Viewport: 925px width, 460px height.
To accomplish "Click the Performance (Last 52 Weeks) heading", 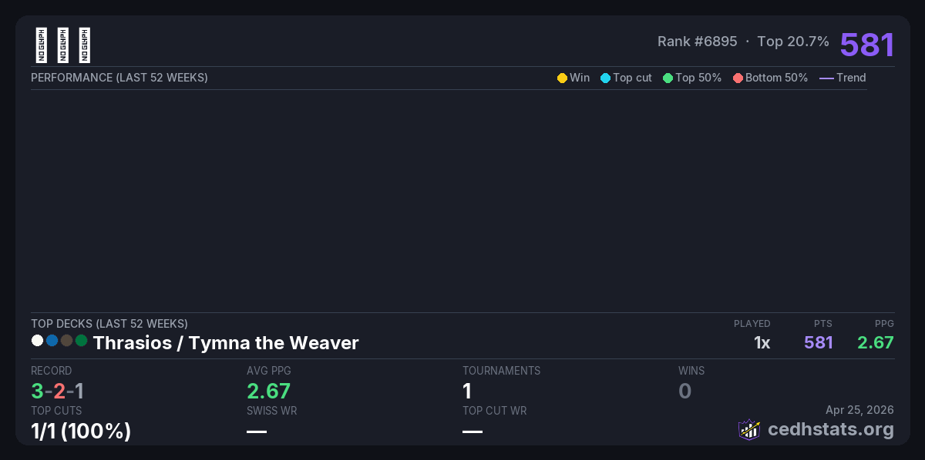I will pos(119,78).
